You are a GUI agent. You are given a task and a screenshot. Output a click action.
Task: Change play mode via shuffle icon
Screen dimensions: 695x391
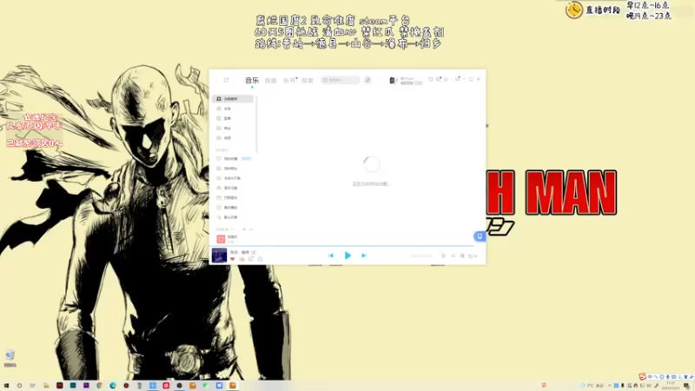pos(453,255)
